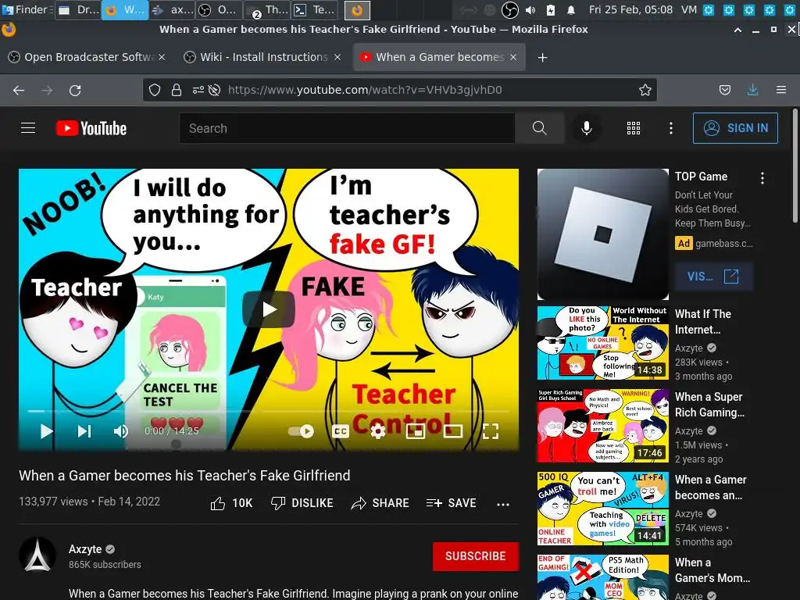The image size is (800, 600).
Task: Open Firefox downloads panel
Action: (x=752, y=91)
